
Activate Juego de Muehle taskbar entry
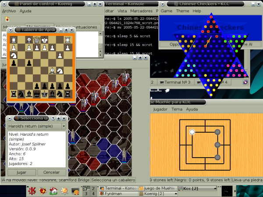[x=158, y=188]
